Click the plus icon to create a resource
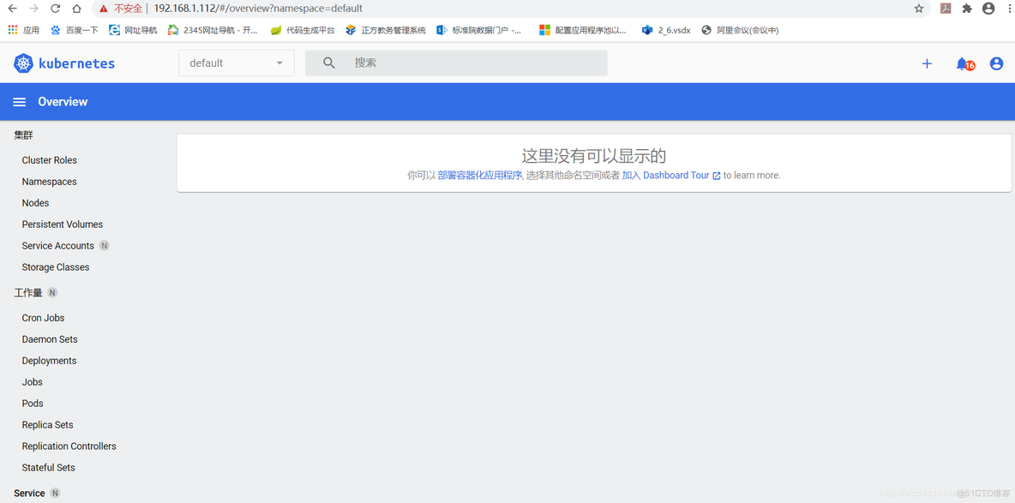The width and height of the screenshot is (1015, 503). tap(927, 63)
